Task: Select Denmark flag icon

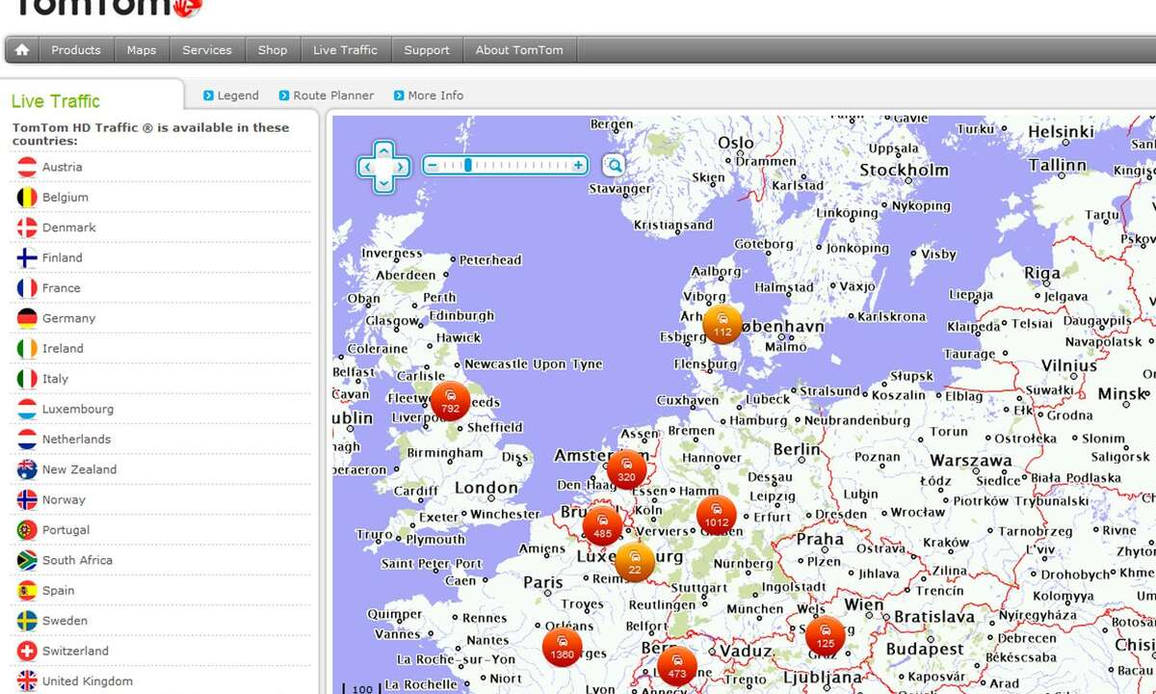Action: click(x=27, y=227)
